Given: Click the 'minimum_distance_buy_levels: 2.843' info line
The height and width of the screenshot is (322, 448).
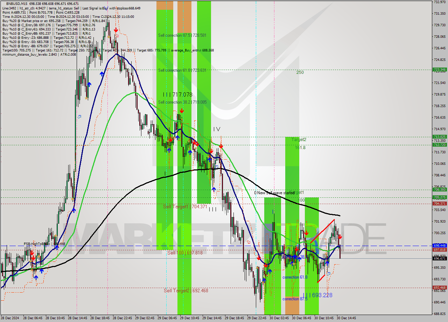Looking at the screenshot, I should (39, 54).
